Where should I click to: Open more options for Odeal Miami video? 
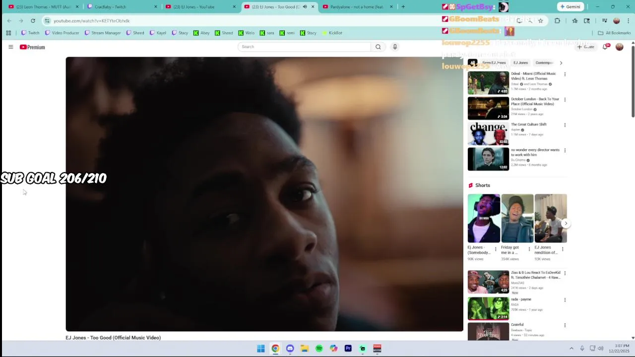point(565,74)
